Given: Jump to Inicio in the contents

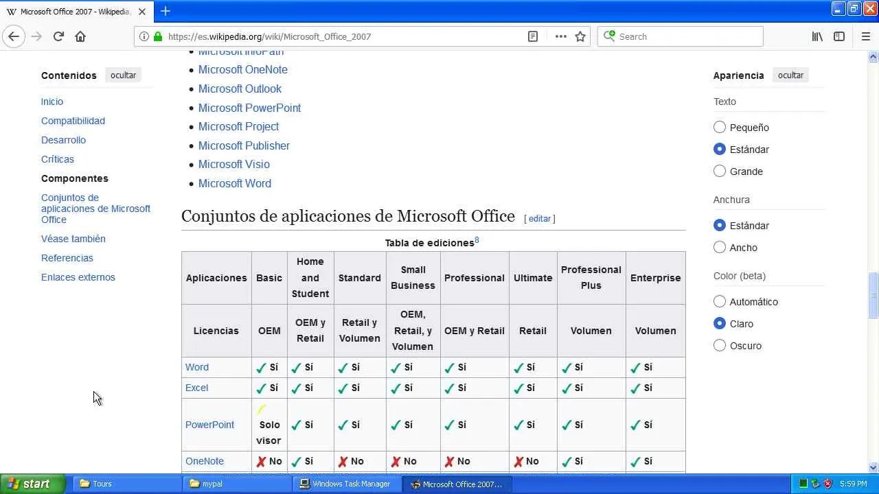Looking at the screenshot, I should (x=52, y=102).
